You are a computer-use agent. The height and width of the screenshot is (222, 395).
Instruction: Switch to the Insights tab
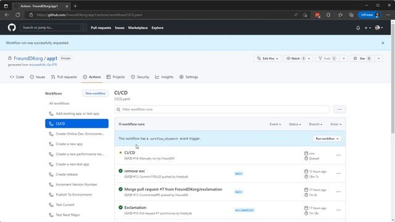click(x=164, y=77)
